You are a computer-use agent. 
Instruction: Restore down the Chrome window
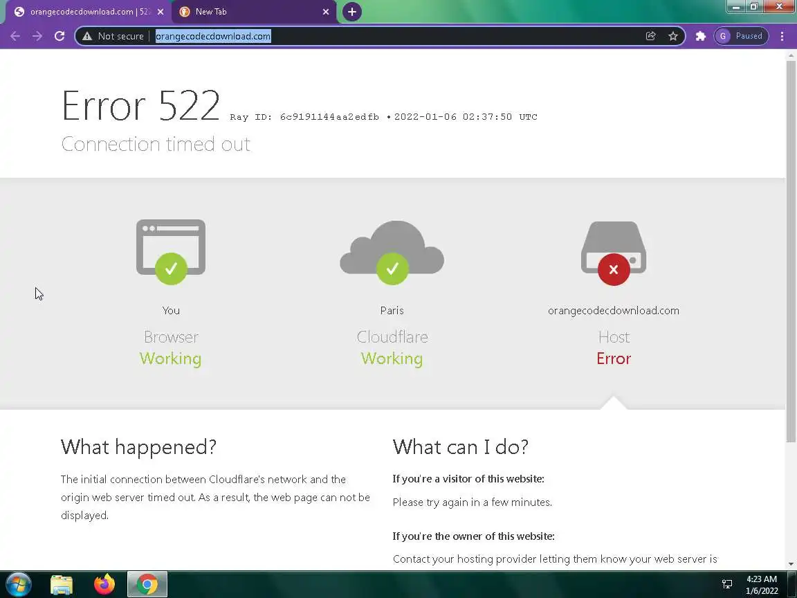click(754, 7)
